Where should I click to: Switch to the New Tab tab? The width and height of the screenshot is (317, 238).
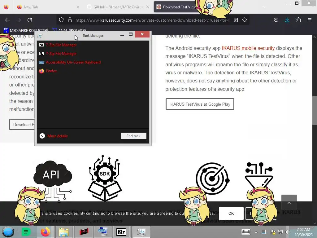pos(48,7)
